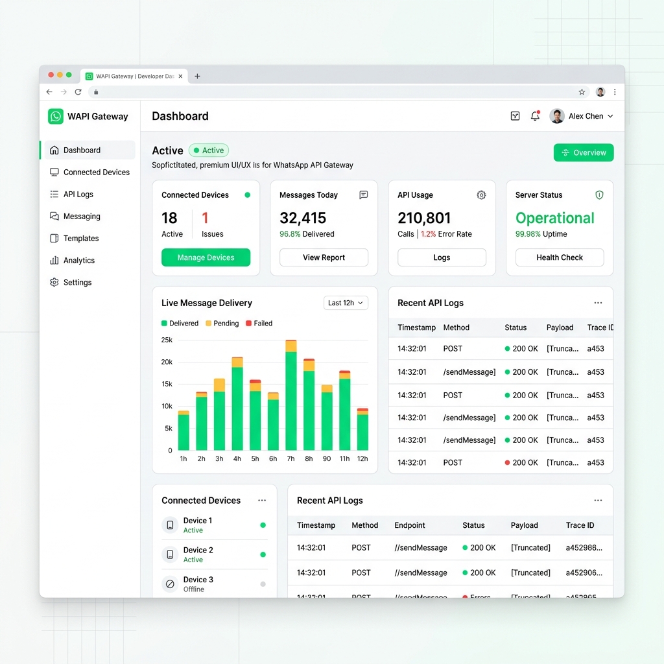Open the browser three-dot menu
The width and height of the screenshot is (664, 664).
point(615,92)
